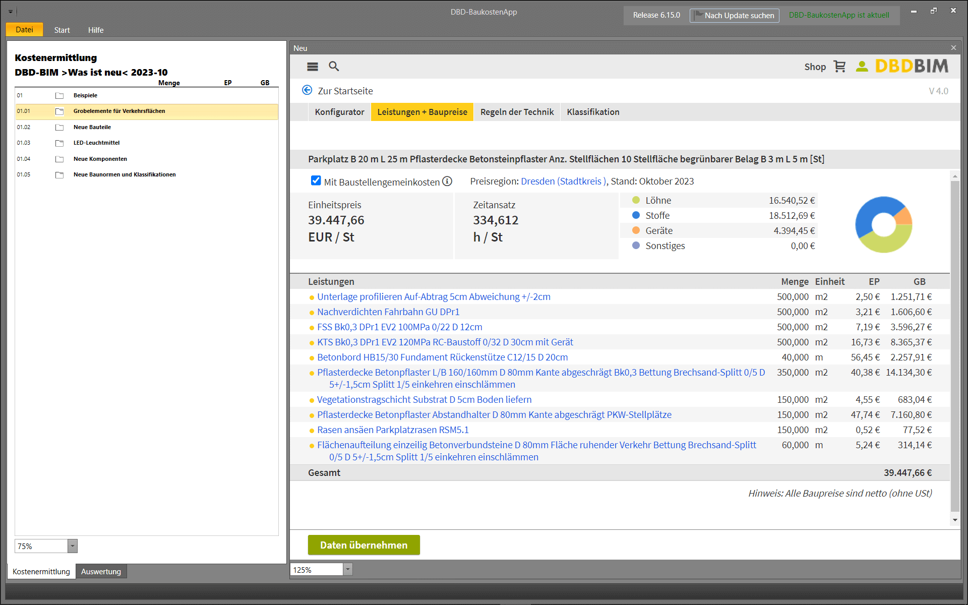Screen dimensions: 968x605
Task: Click the DBDBIM logo
Action: point(912,66)
